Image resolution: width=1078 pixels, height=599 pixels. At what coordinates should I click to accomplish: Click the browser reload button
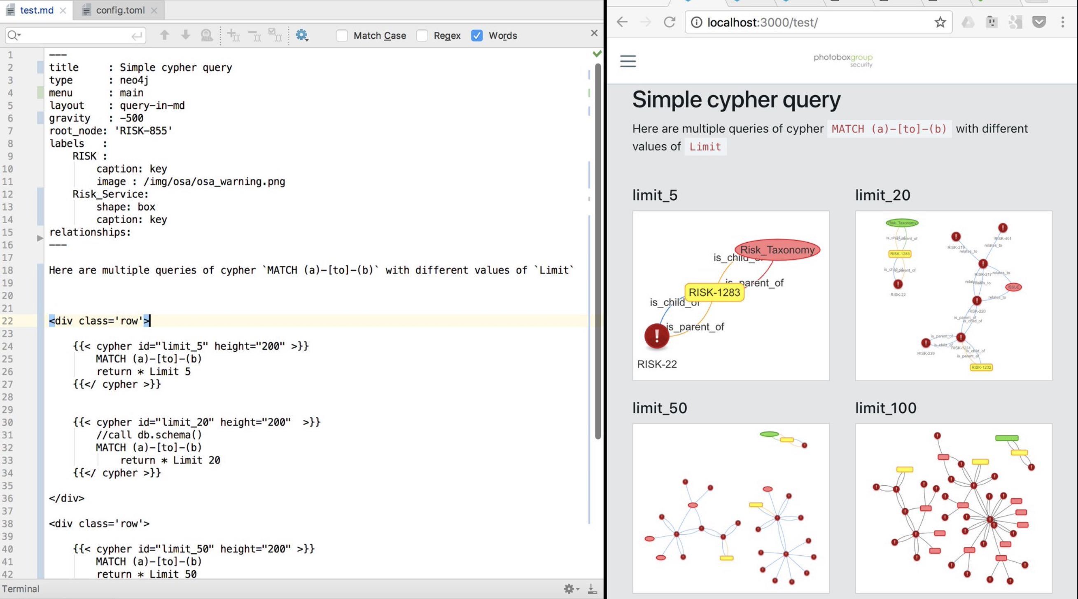tap(670, 22)
